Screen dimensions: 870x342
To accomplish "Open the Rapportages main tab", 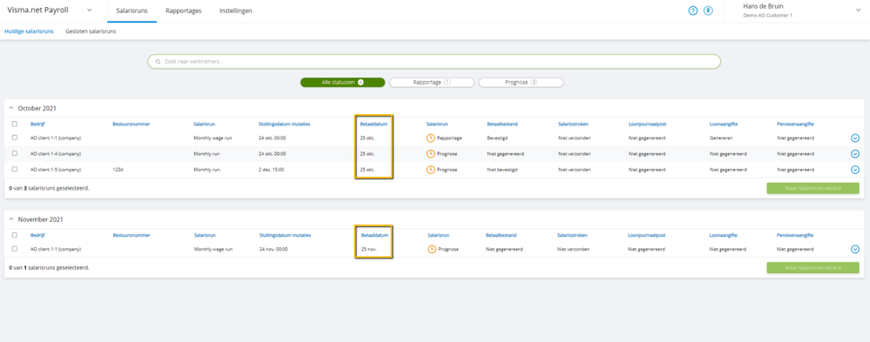I will (x=184, y=10).
